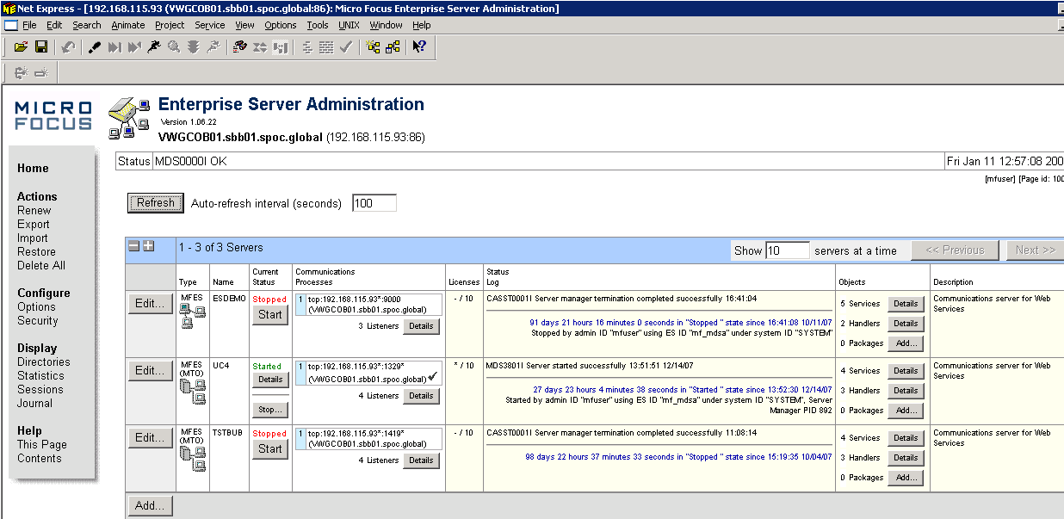Open the Window menu
1064x519 pixels.
pyautogui.click(x=387, y=25)
